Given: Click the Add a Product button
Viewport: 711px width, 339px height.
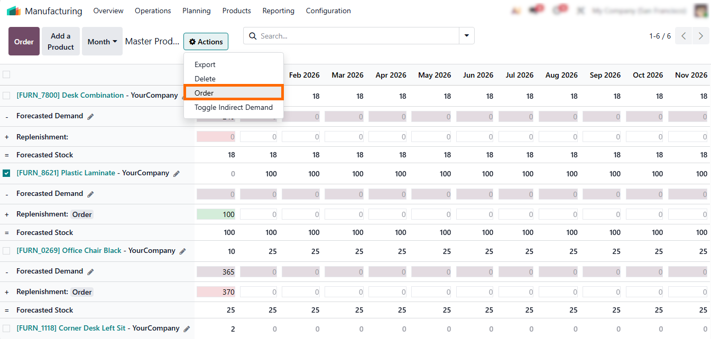Looking at the screenshot, I should (x=61, y=42).
